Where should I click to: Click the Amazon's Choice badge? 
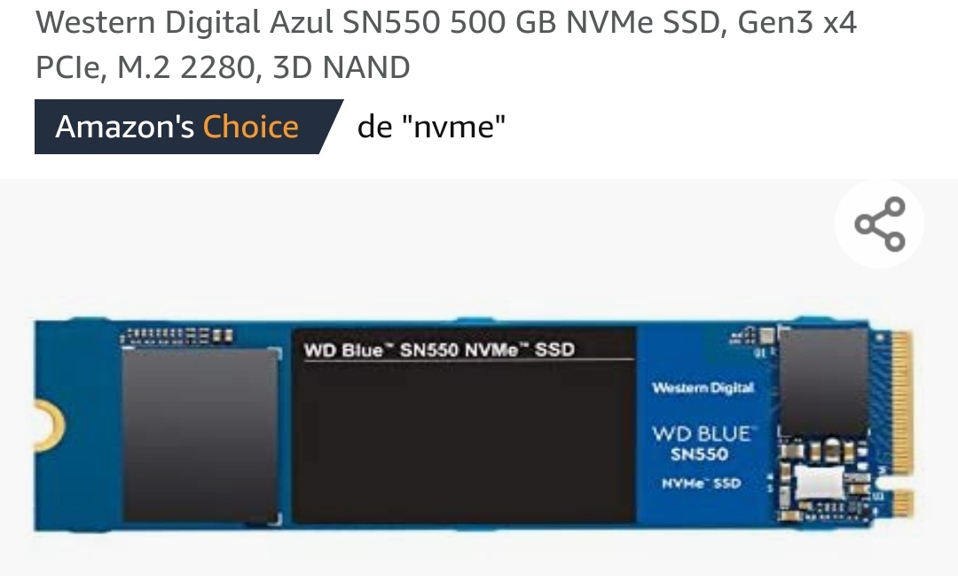(x=189, y=127)
